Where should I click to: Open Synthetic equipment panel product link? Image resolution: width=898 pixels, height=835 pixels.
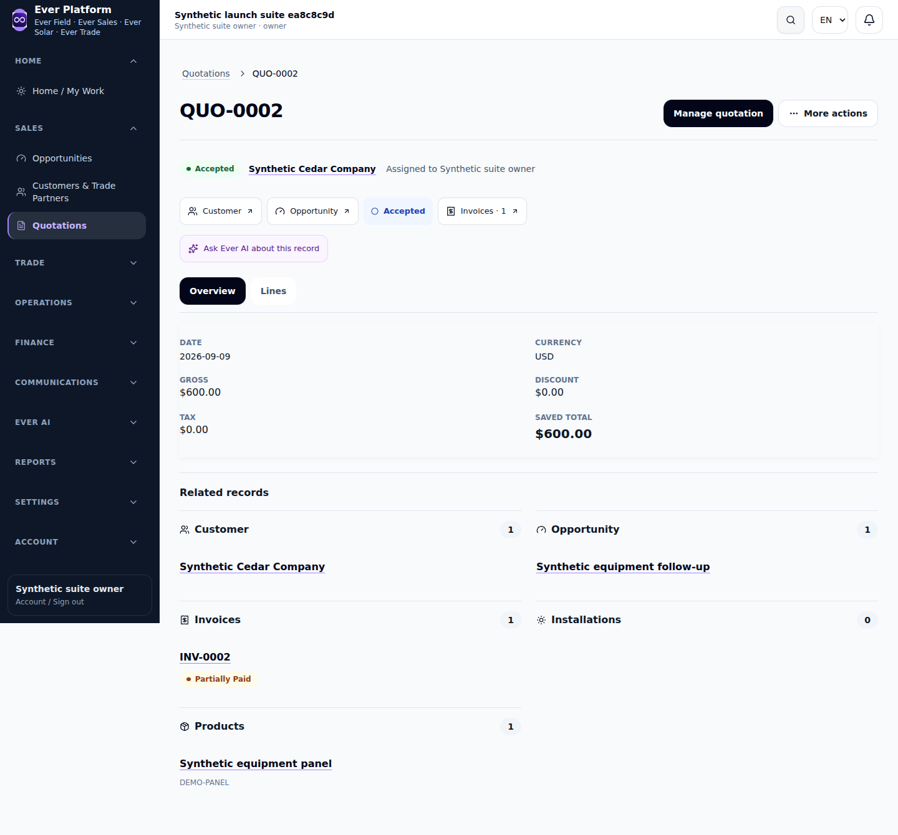click(256, 763)
